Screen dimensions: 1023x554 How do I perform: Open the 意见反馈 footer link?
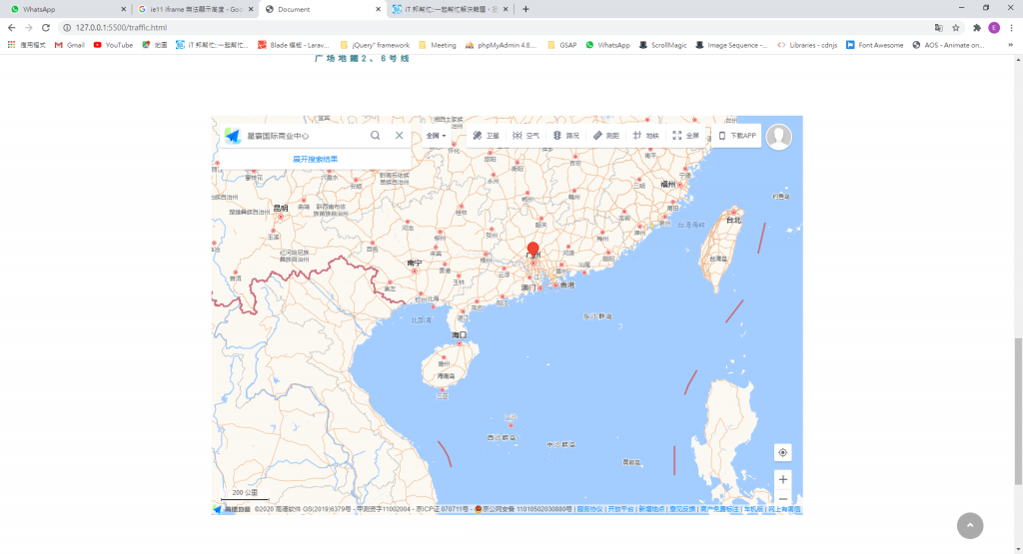click(x=681, y=509)
